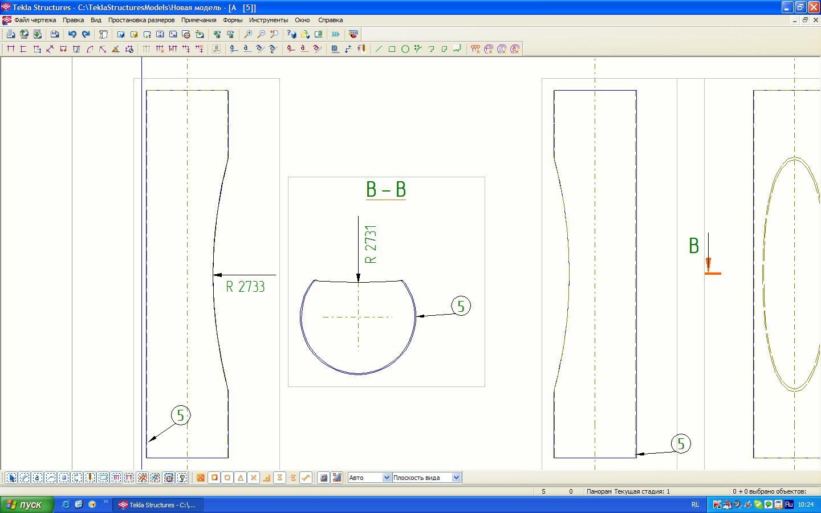This screenshot has width=821, height=513.
Task: Click the Redo arrow icon
Action: (x=86, y=34)
